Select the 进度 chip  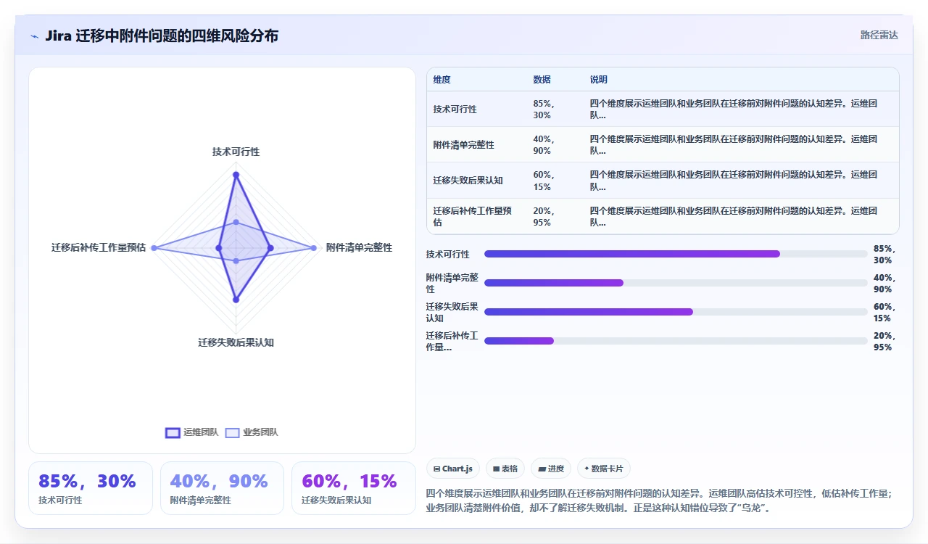click(x=551, y=469)
